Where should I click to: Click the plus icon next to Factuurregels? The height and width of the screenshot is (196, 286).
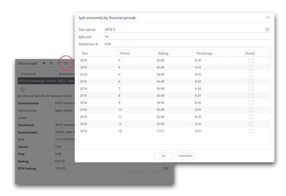[x=44, y=63]
